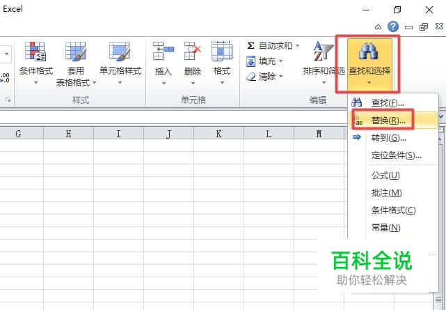Click the Insert (插入) cells icon
Viewport: 446px width, 310px height.
pos(164,51)
